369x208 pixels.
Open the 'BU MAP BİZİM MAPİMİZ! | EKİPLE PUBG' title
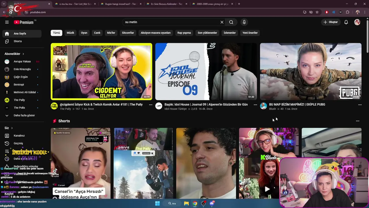point(297,105)
